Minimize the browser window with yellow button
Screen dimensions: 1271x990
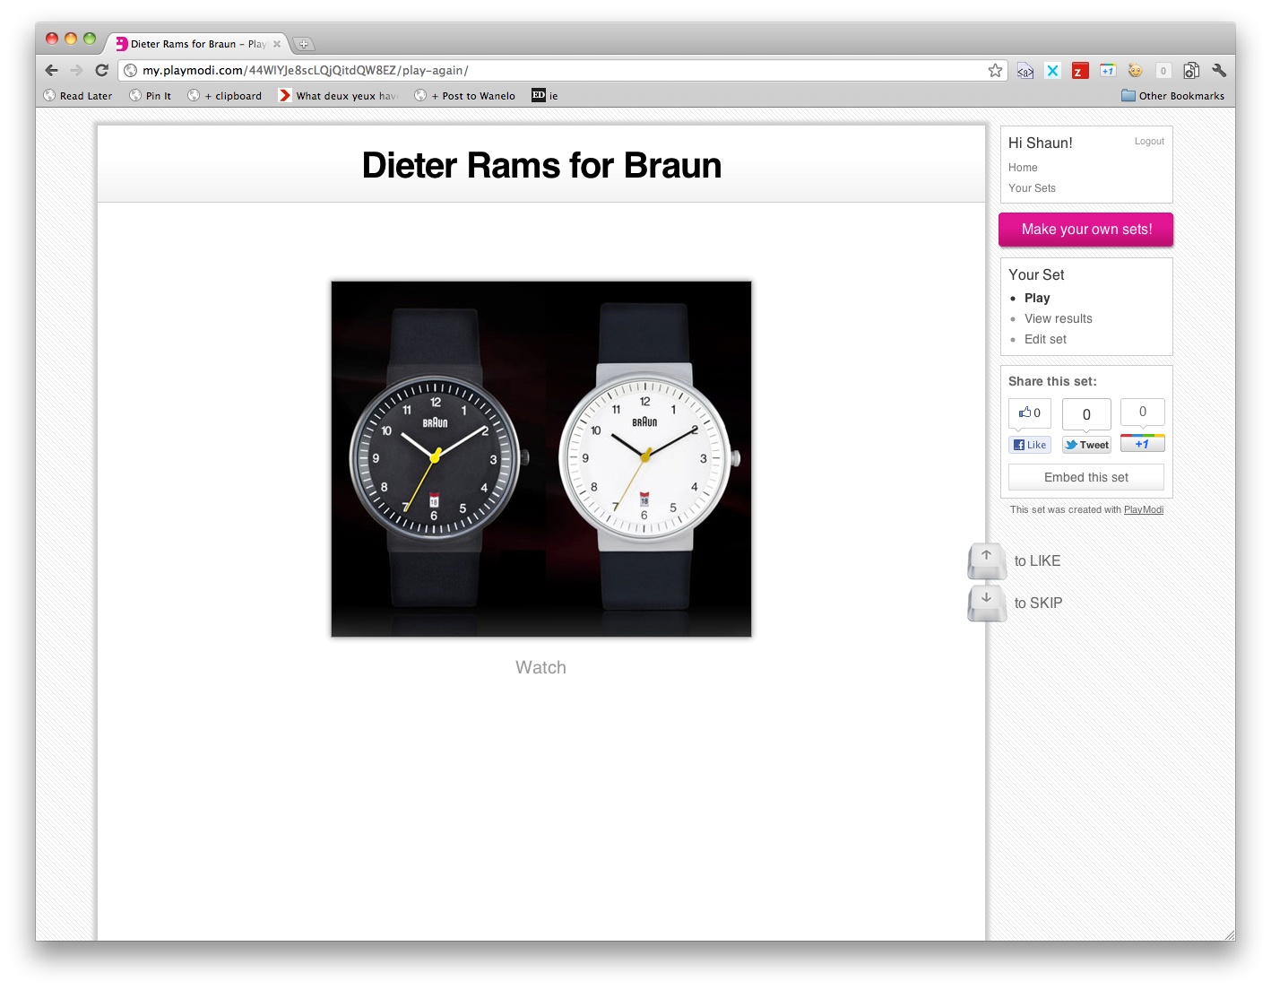coord(71,39)
